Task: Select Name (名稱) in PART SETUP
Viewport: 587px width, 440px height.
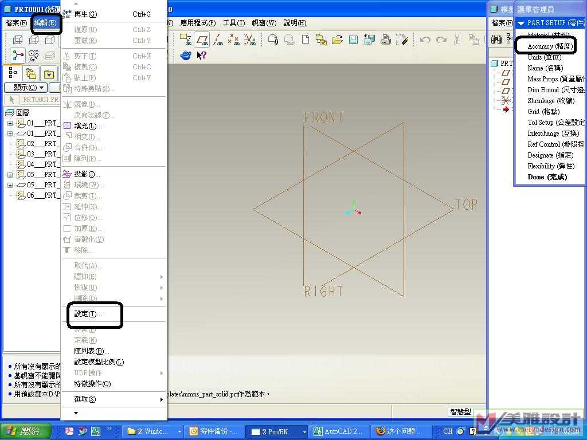Action: [545, 68]
